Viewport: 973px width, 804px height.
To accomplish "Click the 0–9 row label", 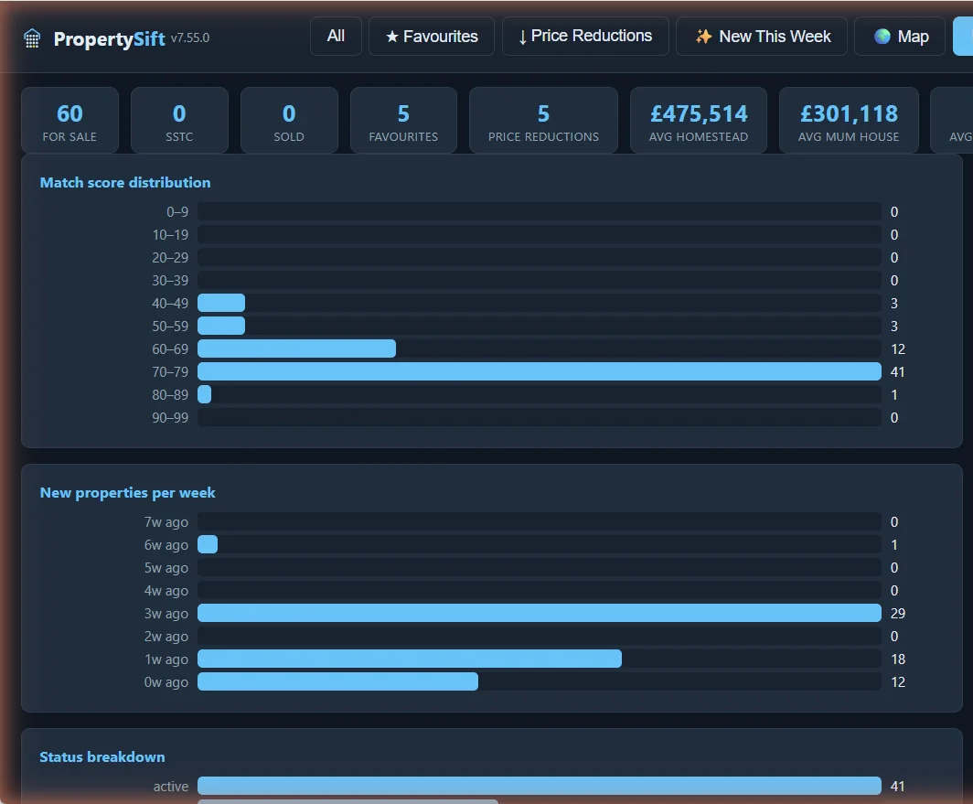I will coord(177,211).
